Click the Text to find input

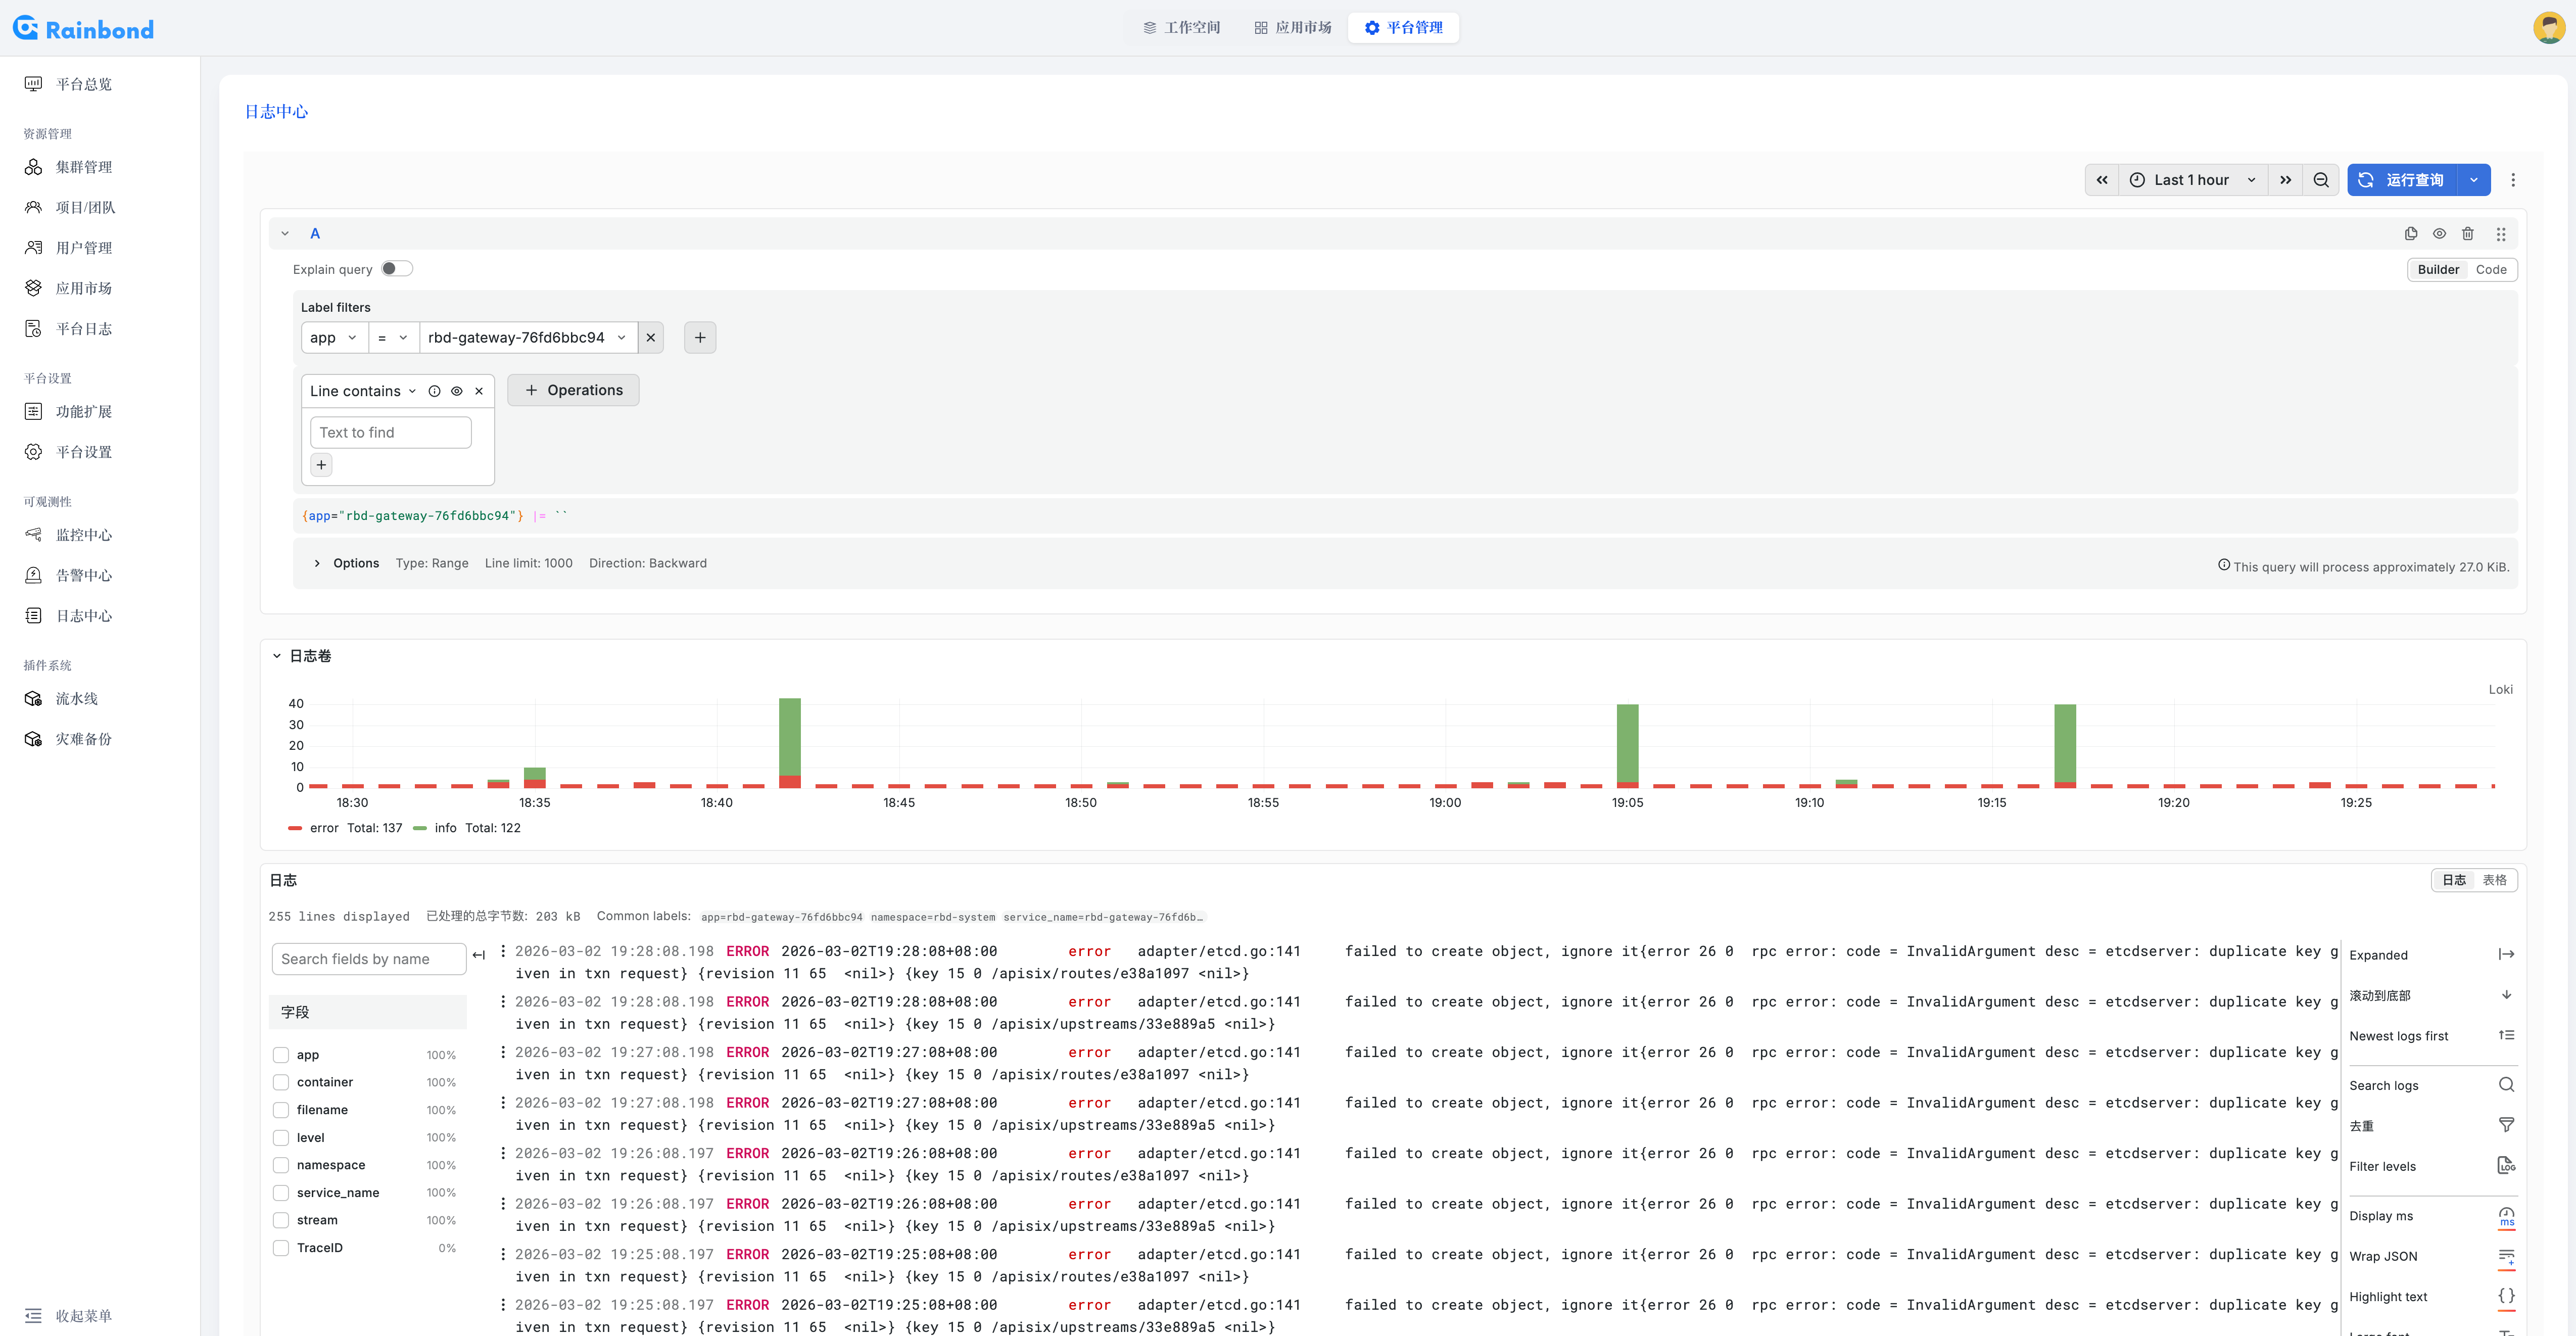pos(390,432)
